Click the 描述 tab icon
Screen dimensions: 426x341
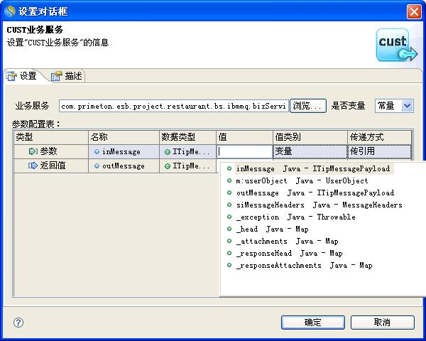[x=56, y=76]
